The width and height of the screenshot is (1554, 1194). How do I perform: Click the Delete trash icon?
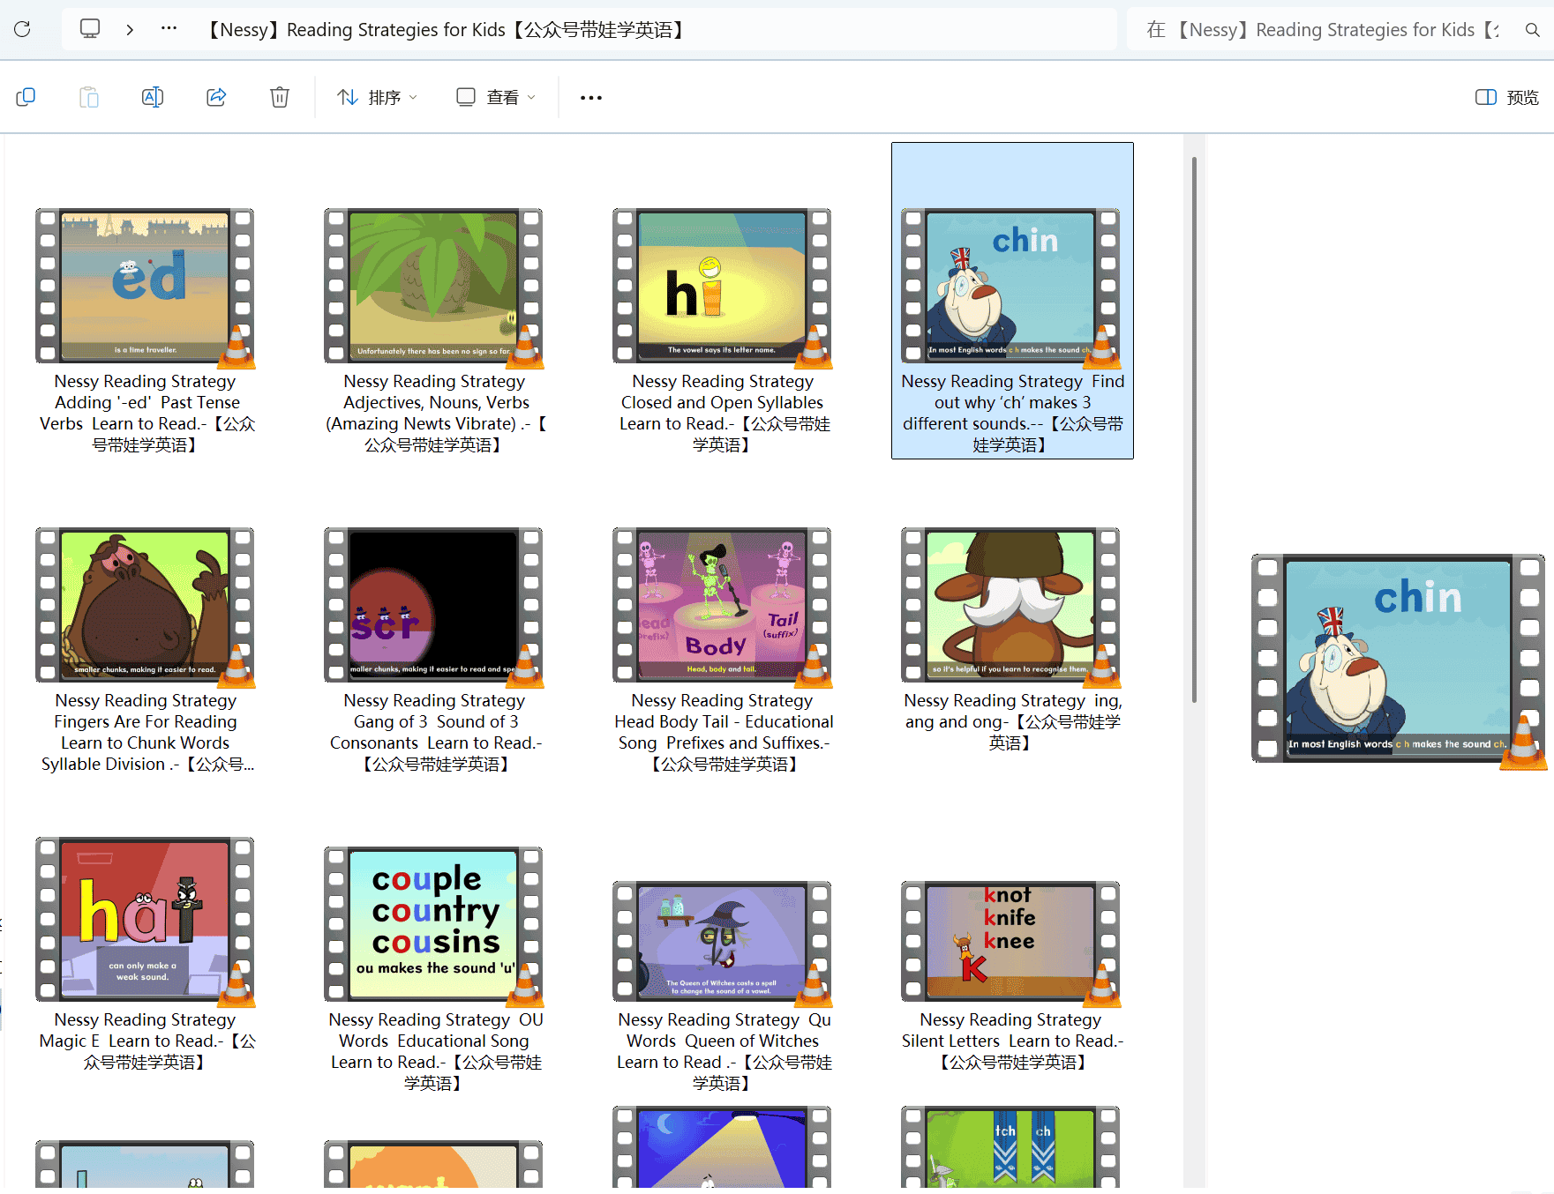coord(280,97)
